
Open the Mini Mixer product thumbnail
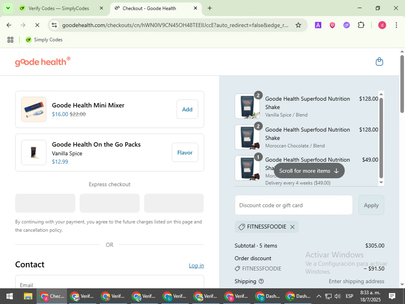coord(34,109)
